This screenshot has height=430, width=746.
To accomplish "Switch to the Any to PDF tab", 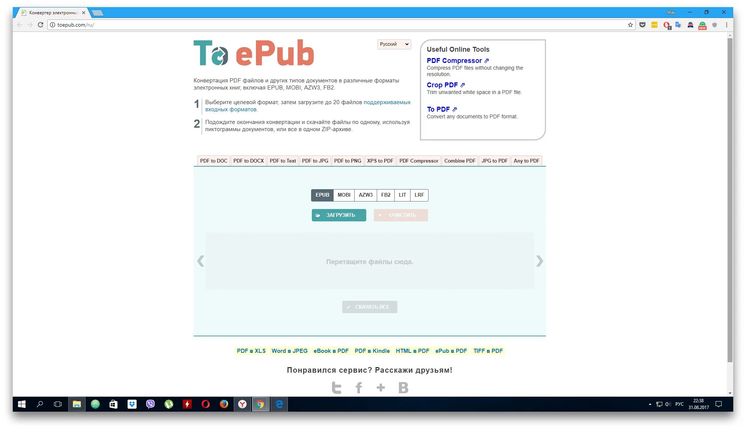I will point(526,161).
